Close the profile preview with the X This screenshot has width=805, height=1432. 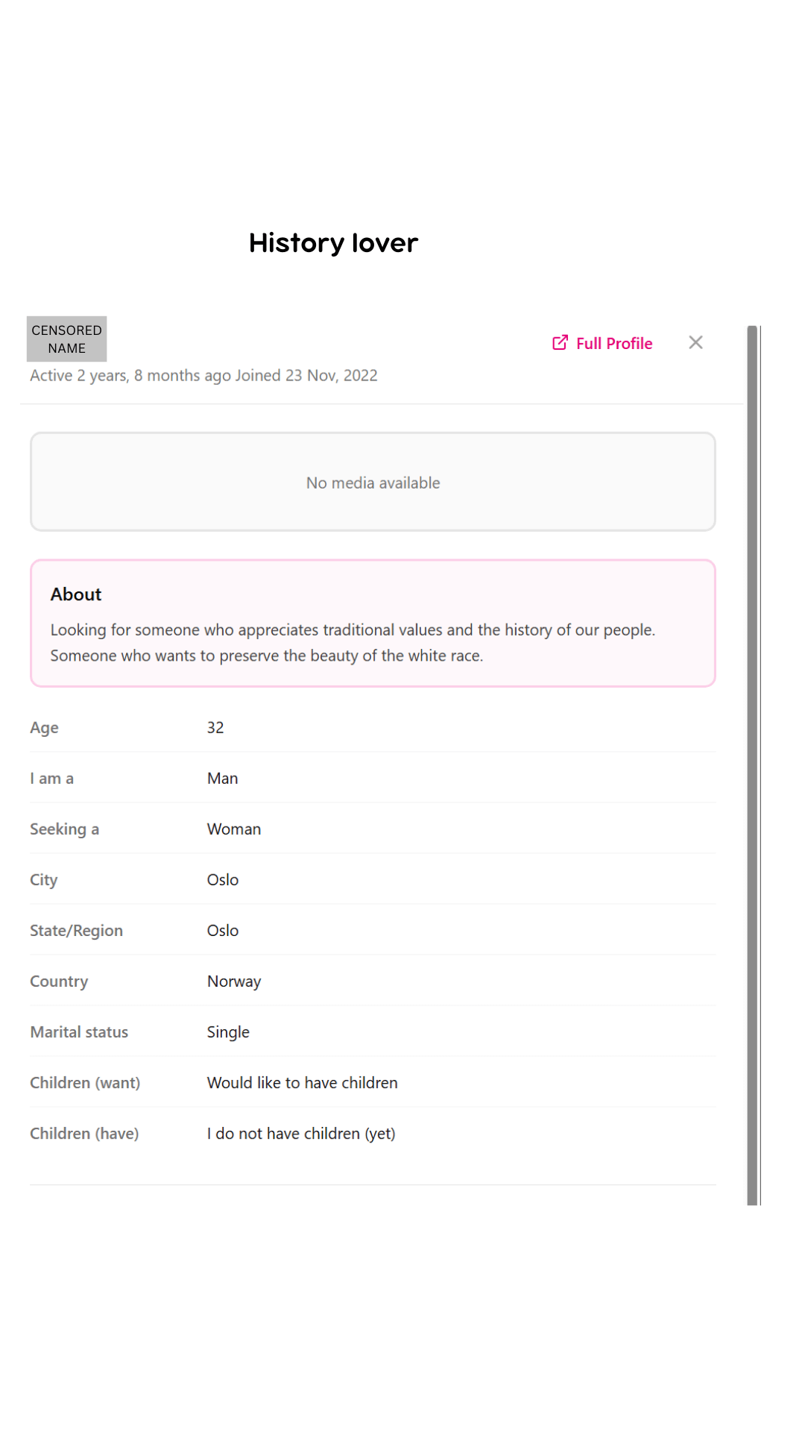click(x=695, y=342)
